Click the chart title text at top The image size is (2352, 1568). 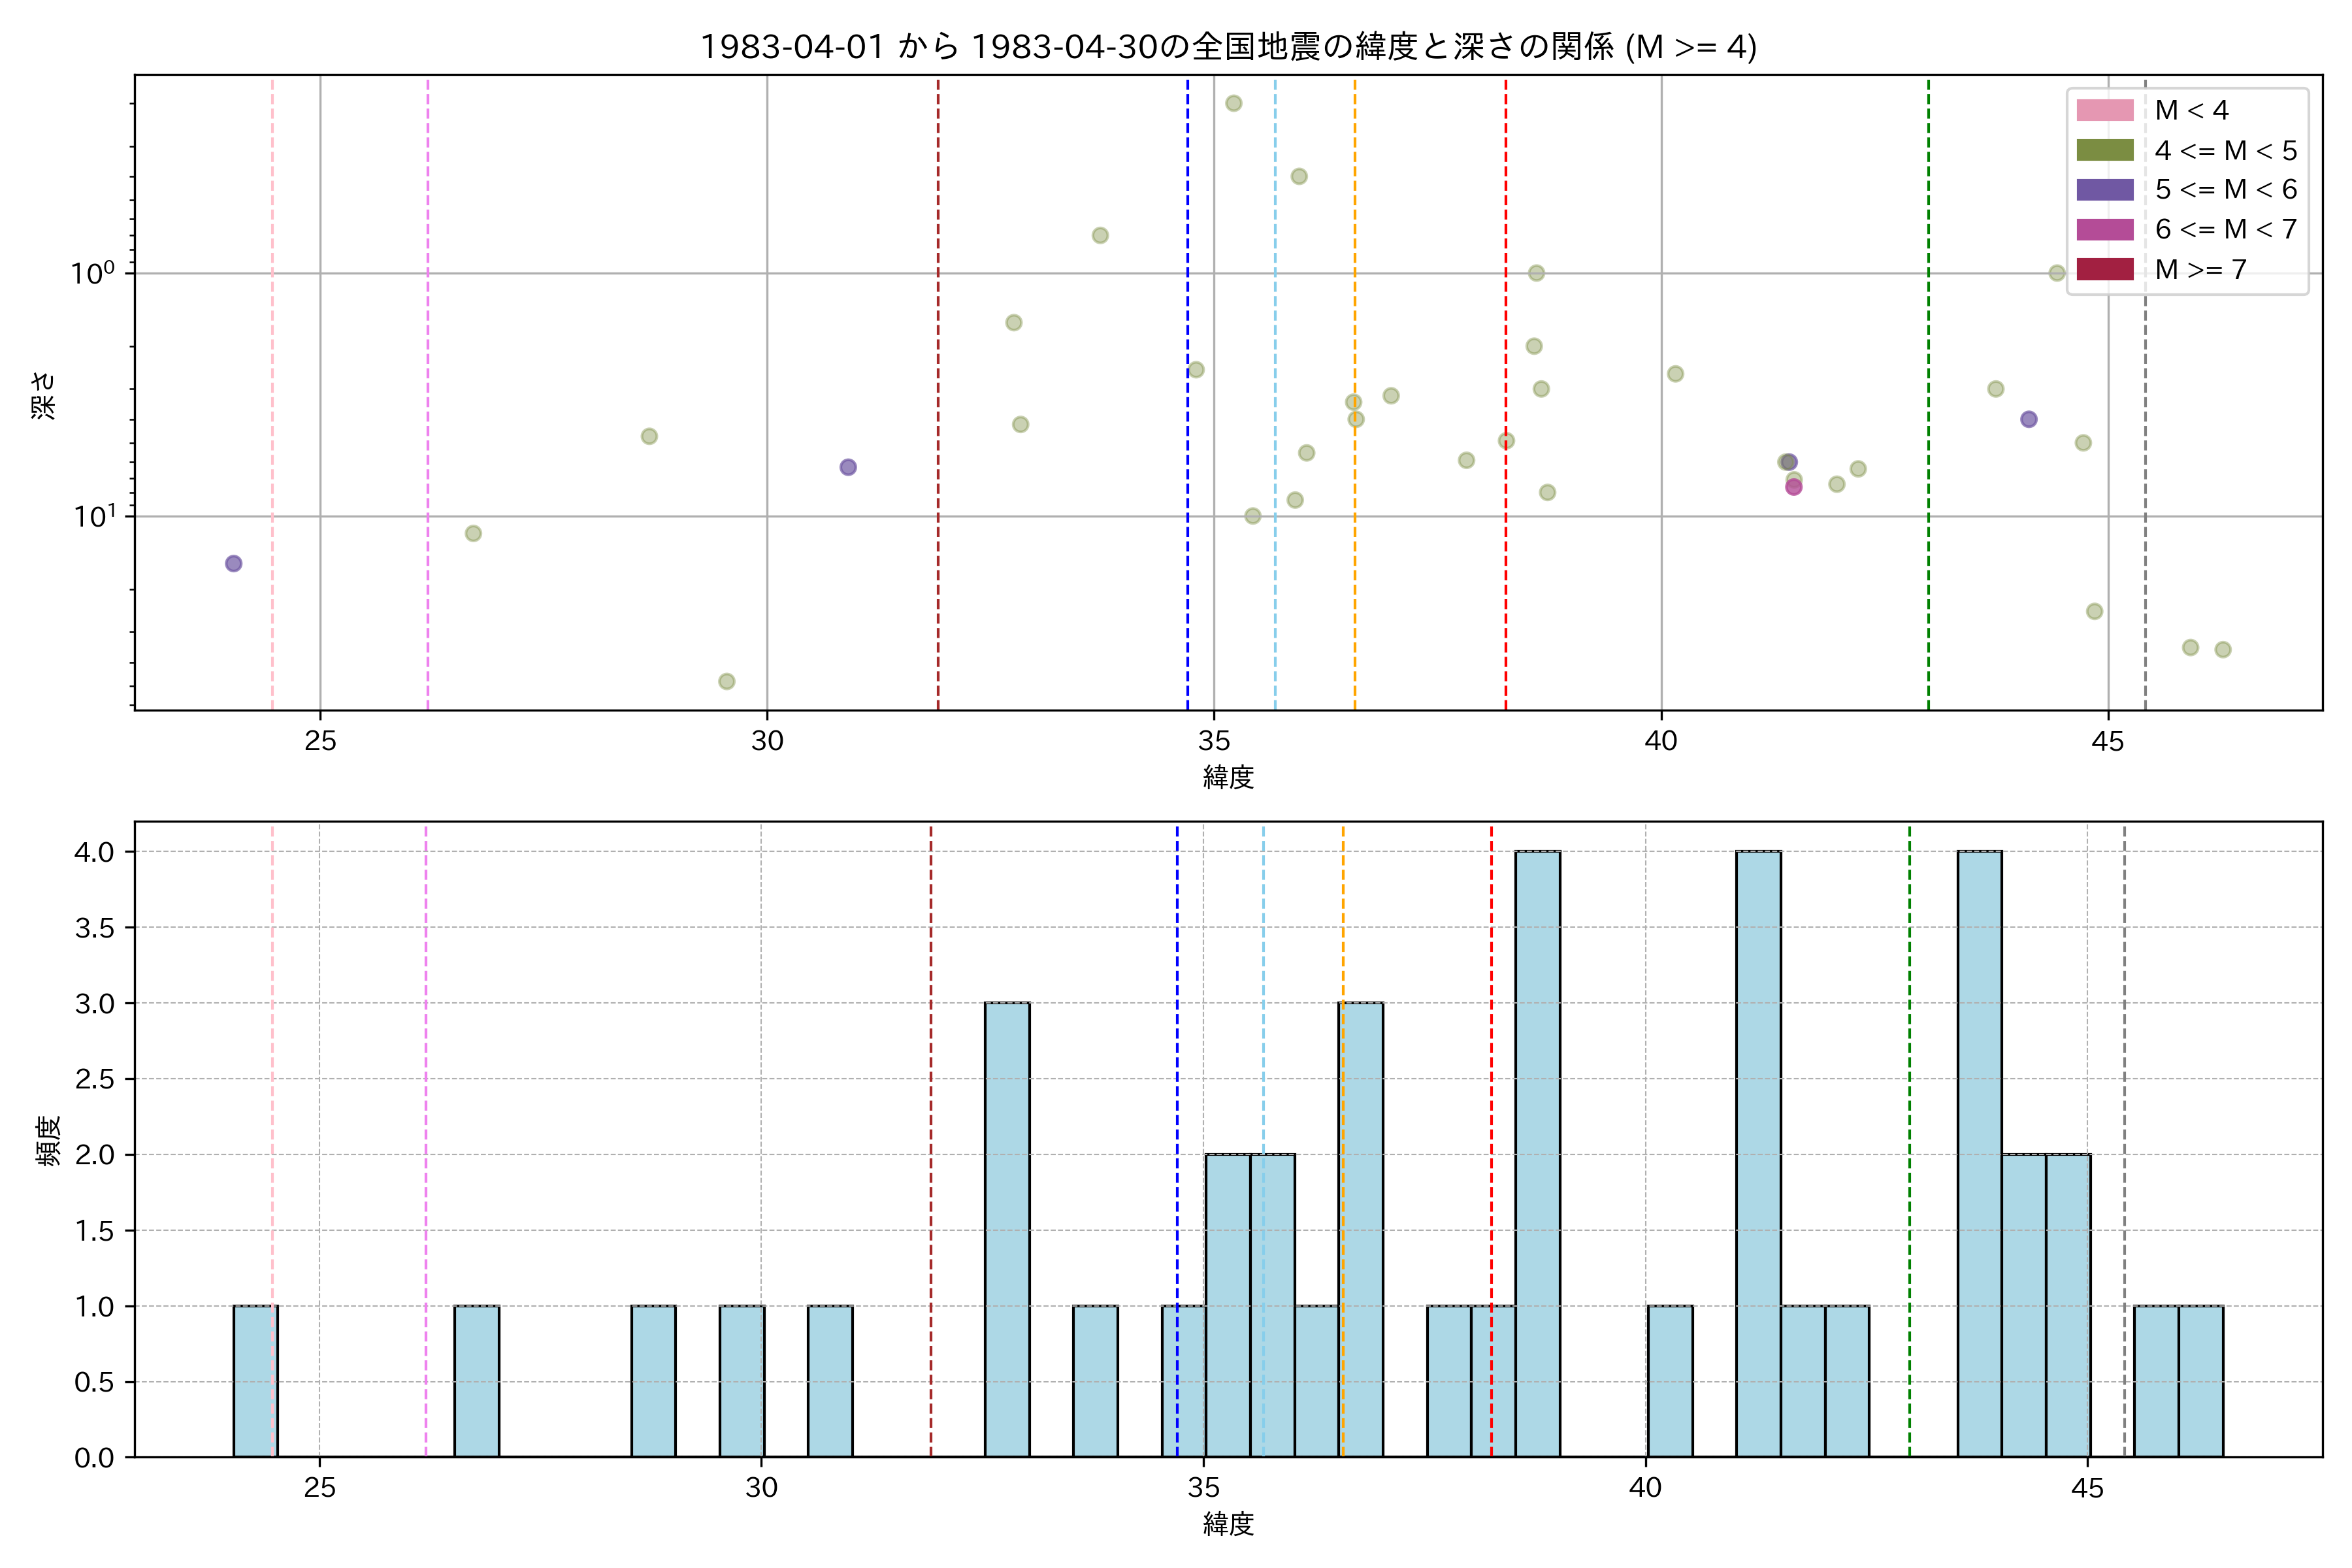1228,46
